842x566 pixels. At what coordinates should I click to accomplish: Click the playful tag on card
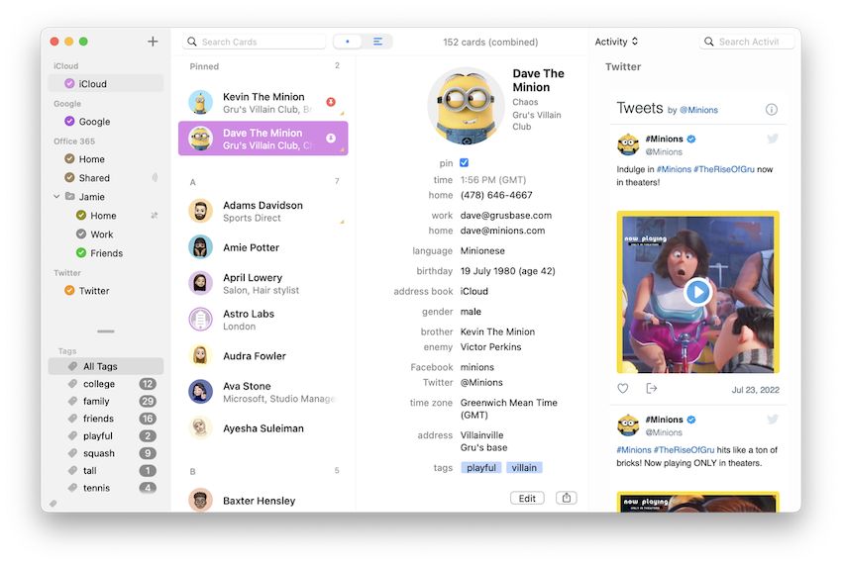coord(481,467)
